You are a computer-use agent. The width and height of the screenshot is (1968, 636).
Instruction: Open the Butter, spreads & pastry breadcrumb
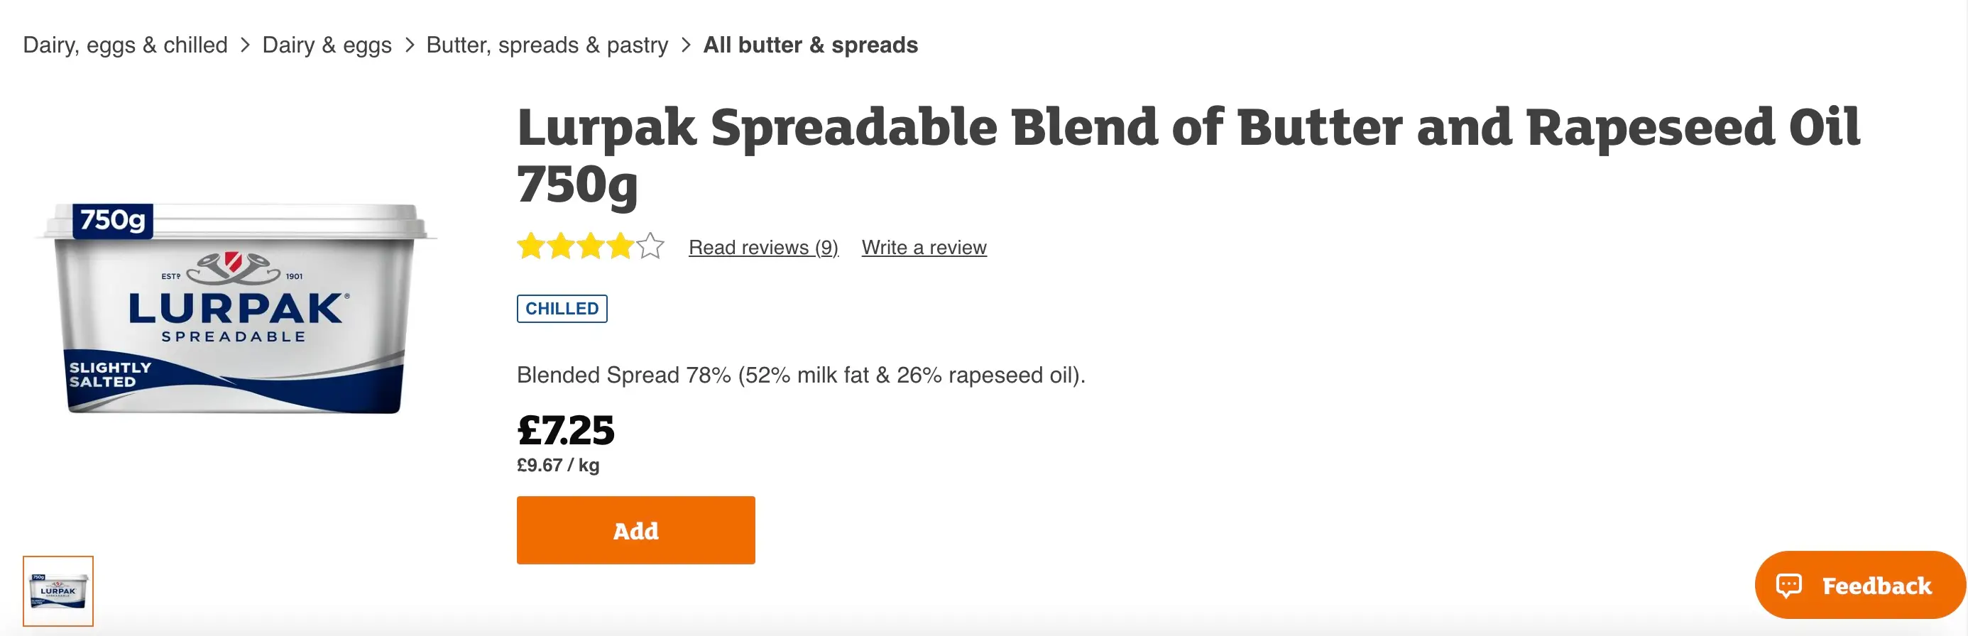click(545, 45)
